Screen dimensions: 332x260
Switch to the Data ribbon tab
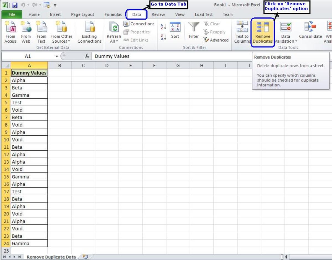136,14
